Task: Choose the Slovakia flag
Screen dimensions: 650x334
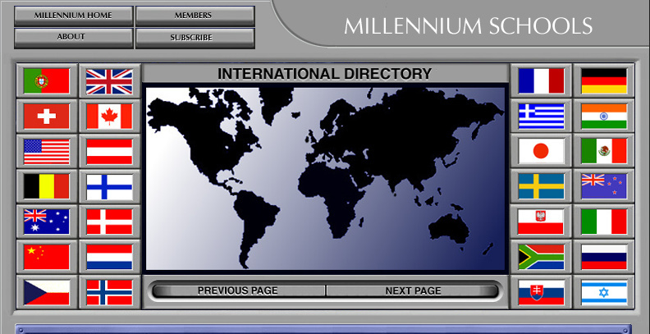Action: 541,292
